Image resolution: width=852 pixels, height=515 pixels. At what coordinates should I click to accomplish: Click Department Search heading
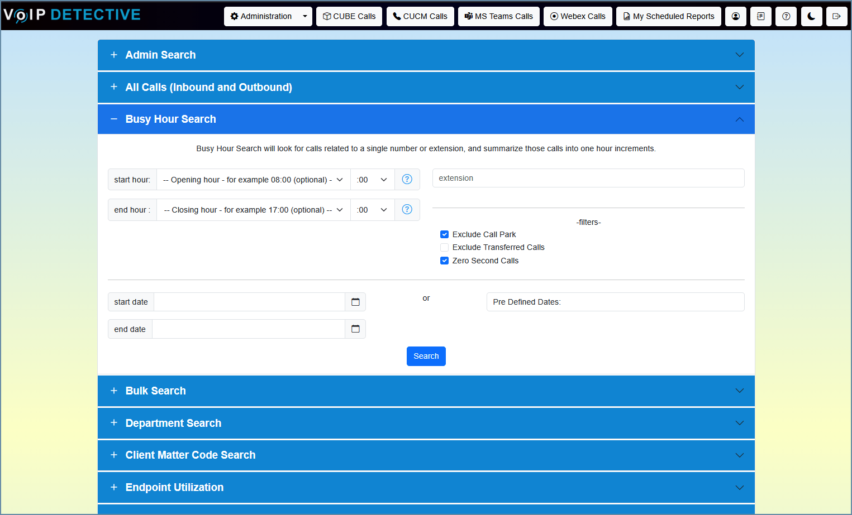point(174,423)
